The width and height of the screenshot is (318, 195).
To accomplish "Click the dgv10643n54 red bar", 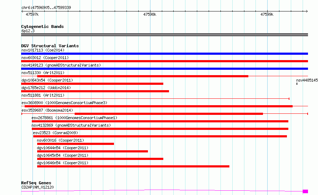I will (x=92, y=84).
